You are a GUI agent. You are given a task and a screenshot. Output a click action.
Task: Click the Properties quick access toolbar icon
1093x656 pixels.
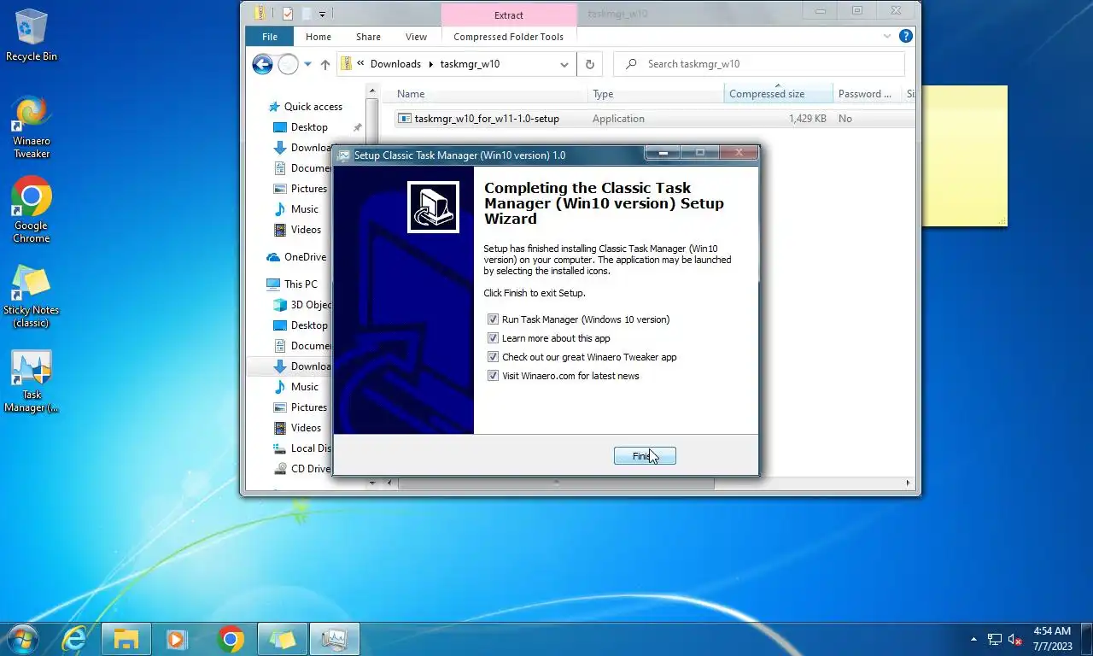288,14
